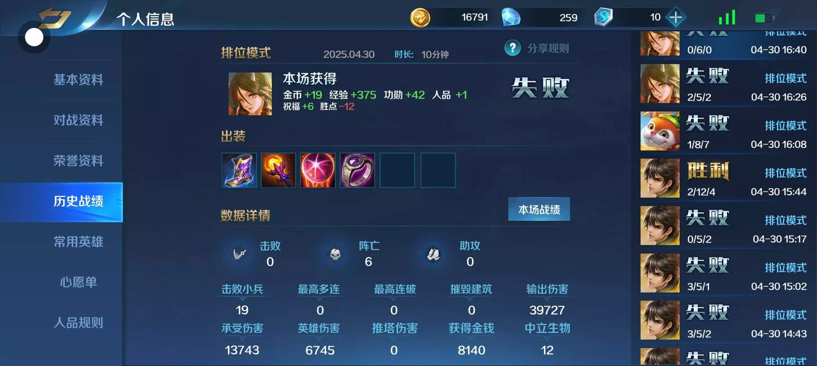Viewport: 817px width, 366px height.
Task: Select the boots equipment icon
Action: tap(239, 170)
